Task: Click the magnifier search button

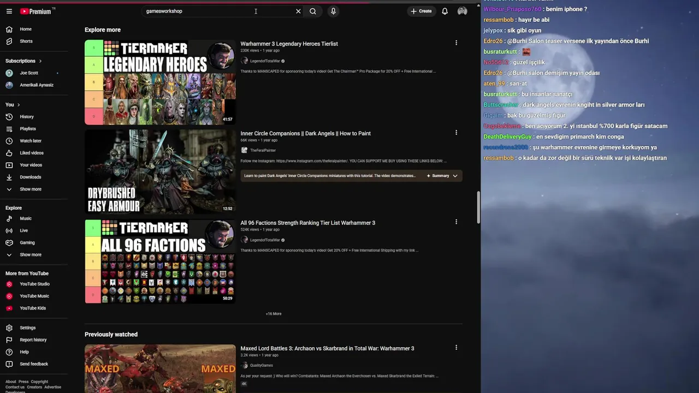Action: click(313, 11)
